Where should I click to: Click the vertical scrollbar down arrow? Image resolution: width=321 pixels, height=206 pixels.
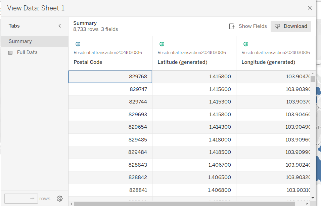click(313, 198)
